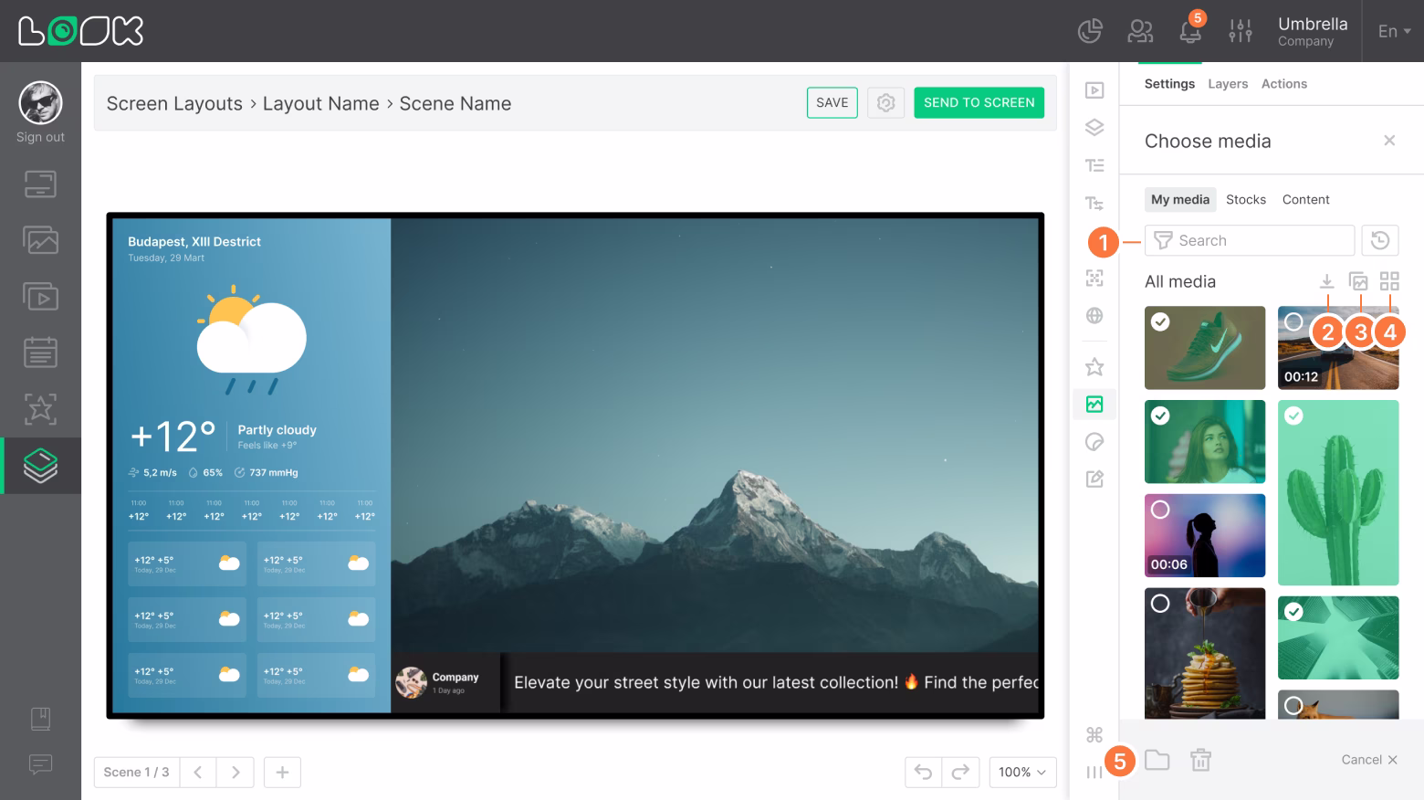Open playlists icon in left sidebar
Screen dimensions: 1424x800
40,297
